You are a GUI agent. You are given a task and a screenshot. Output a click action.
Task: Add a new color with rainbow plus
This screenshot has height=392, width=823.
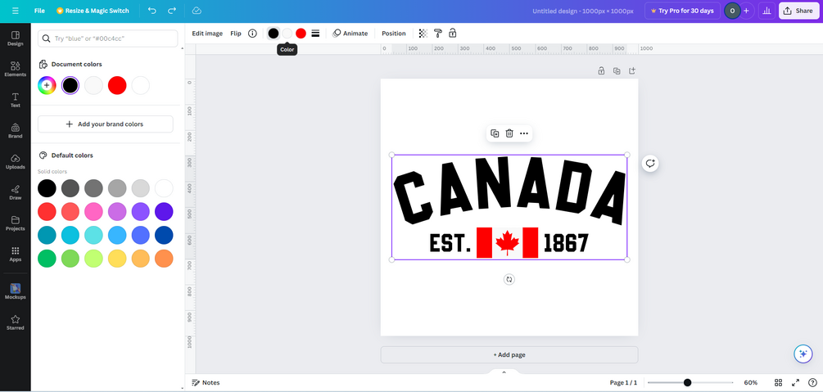pos(47,86)
